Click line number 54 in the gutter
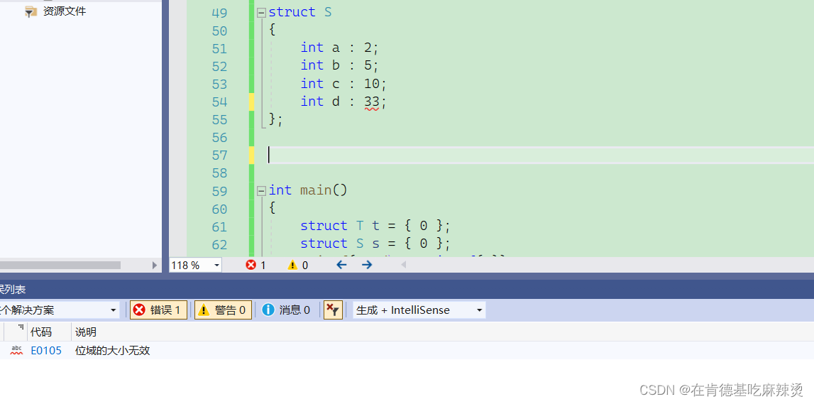Viewport: 814px width, 404px height. 219,102
